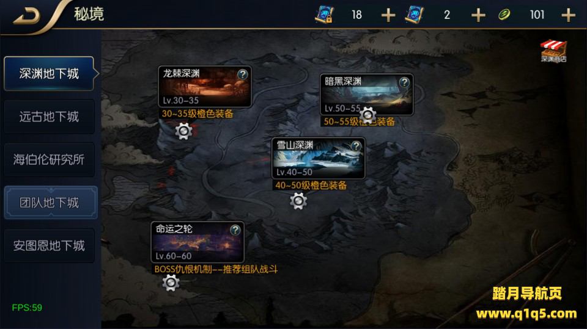Open gear settings below 龙棘深渊

point(183,131)
